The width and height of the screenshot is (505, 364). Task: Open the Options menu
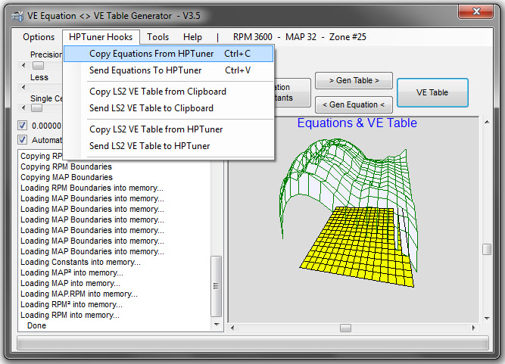[39, 37]
